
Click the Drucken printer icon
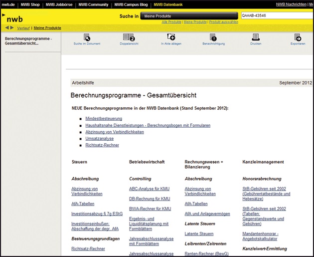[x=256, y=37]
